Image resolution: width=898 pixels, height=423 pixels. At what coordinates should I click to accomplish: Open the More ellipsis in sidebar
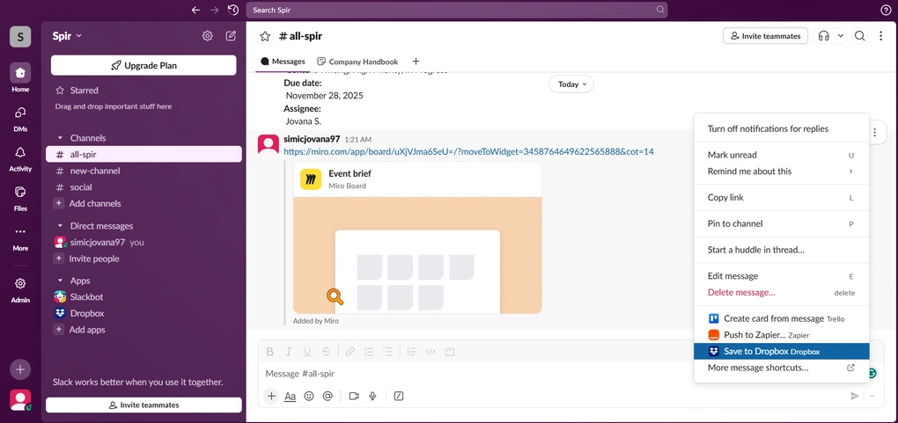tap(20, 232)
